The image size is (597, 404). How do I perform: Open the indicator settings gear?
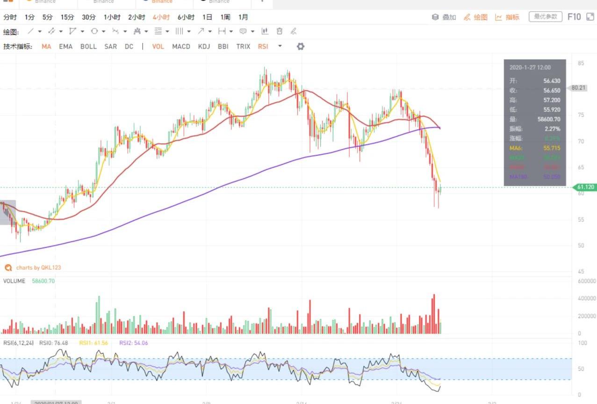coord(301,46)
